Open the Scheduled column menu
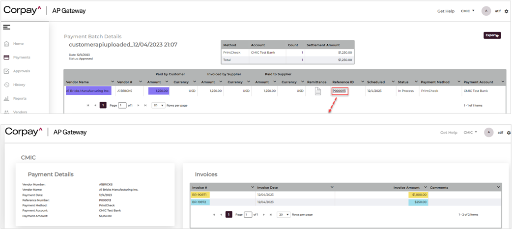Screen dimensions: 512x230 pos(392,82)
